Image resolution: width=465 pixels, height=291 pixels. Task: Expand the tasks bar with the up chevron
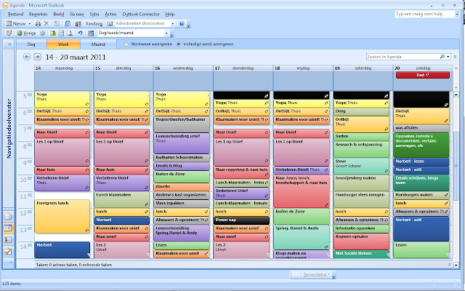(450, 265)
